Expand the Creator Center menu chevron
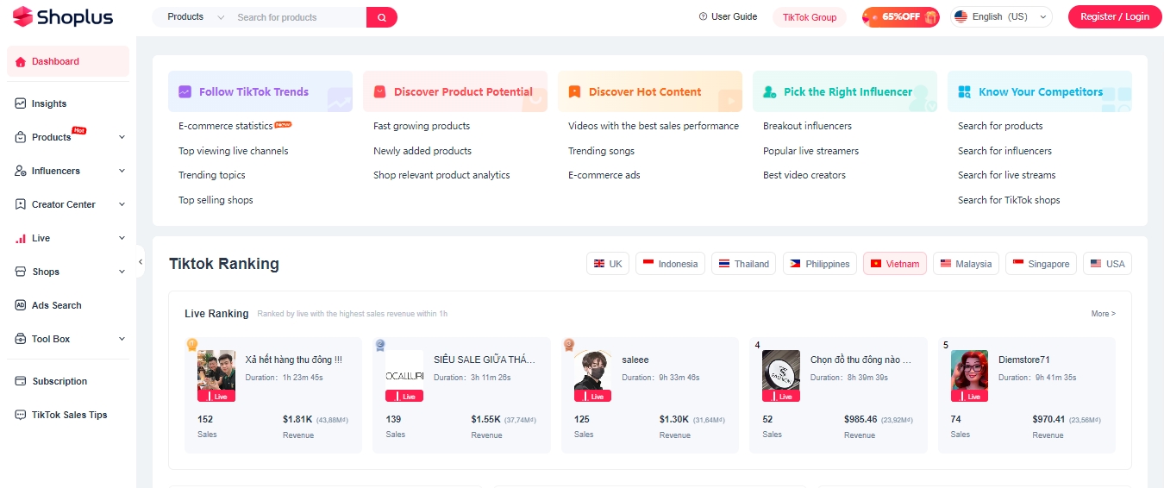 point(122,204)
